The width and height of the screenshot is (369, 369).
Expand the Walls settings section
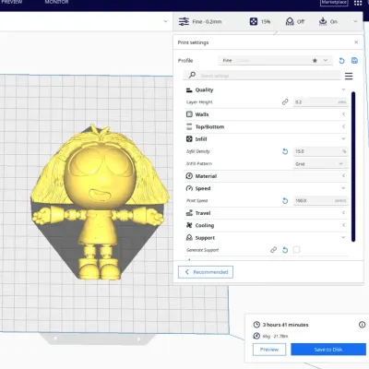click(267, 114)
